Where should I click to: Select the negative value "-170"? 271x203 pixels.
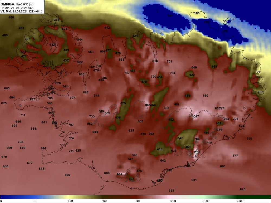click(224, 31)
